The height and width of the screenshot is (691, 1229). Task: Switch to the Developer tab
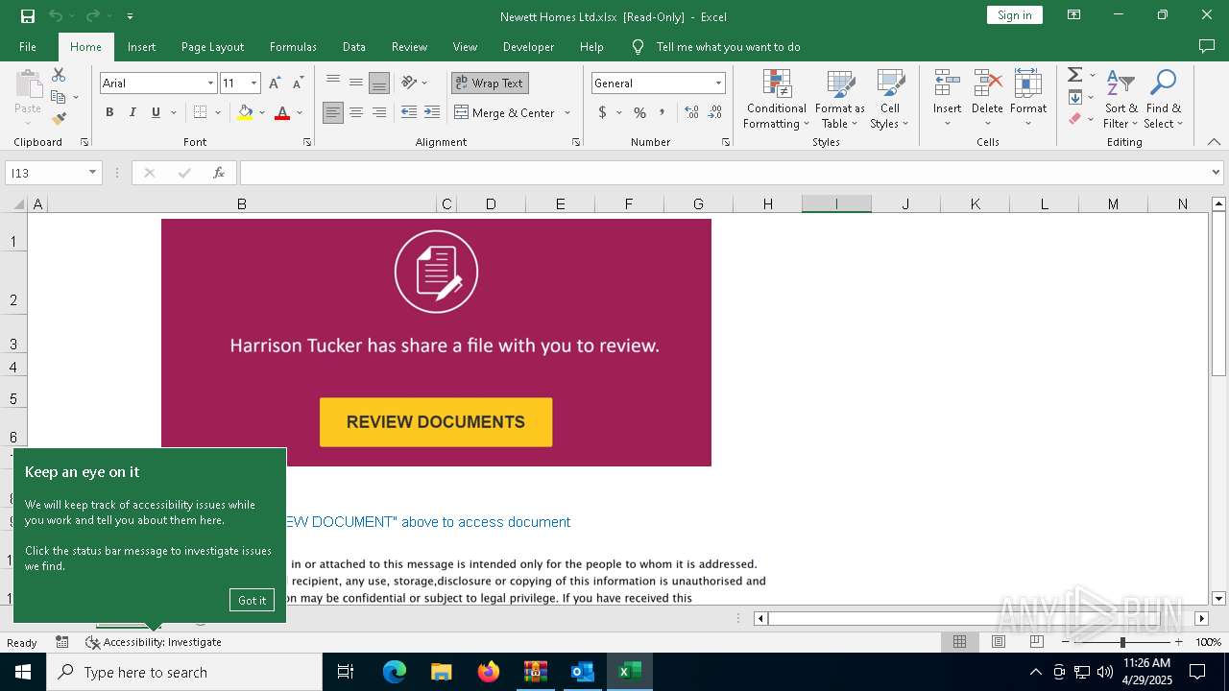point(528,46)
